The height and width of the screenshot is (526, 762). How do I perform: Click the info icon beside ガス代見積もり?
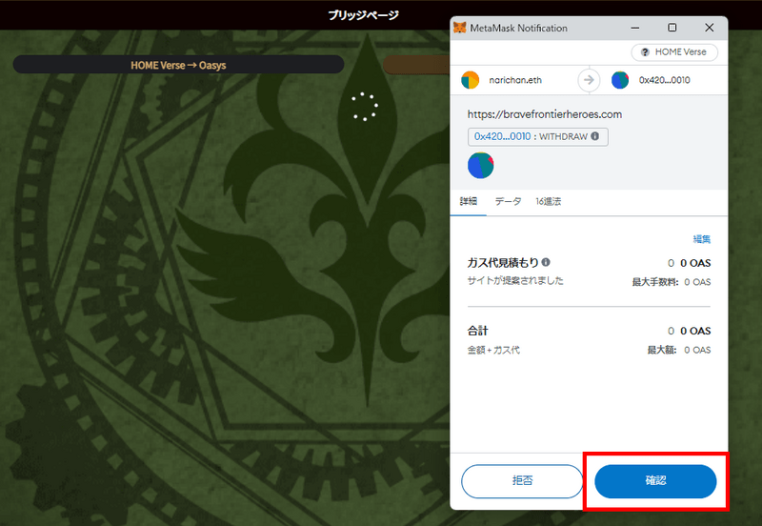tap(546, 263)
